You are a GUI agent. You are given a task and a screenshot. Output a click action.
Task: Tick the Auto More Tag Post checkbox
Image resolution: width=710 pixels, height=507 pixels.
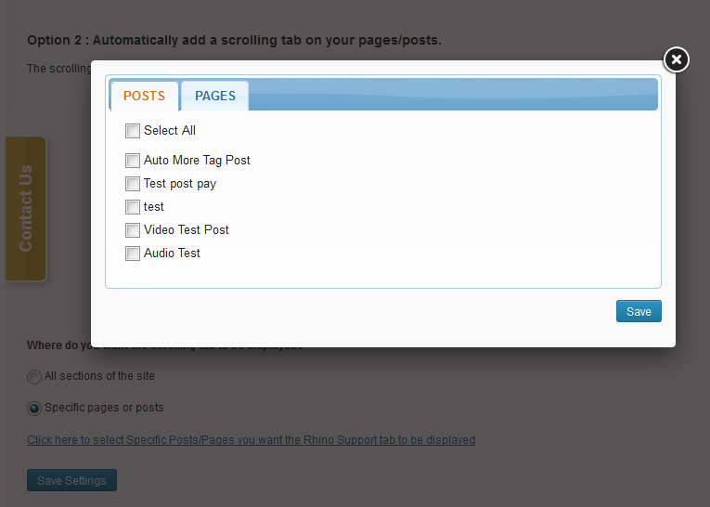pos(132,161)
